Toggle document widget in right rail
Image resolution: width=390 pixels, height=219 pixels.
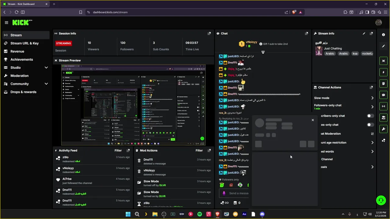[x=384, y=84]
